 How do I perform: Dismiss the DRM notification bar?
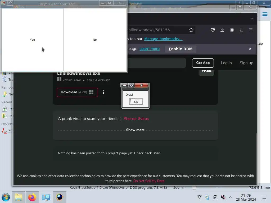250,49
